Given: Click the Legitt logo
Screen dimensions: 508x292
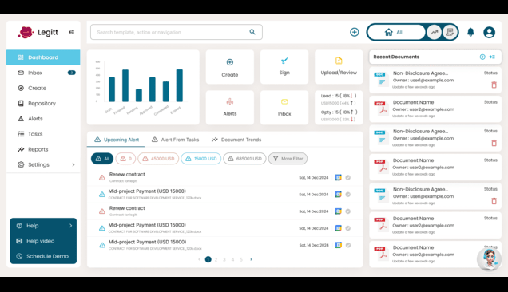Looking at the screenshot, I should 38,32.
